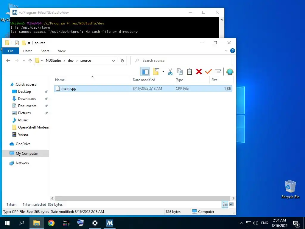Select My Computer in navigation pane

(x=26, y=154)
